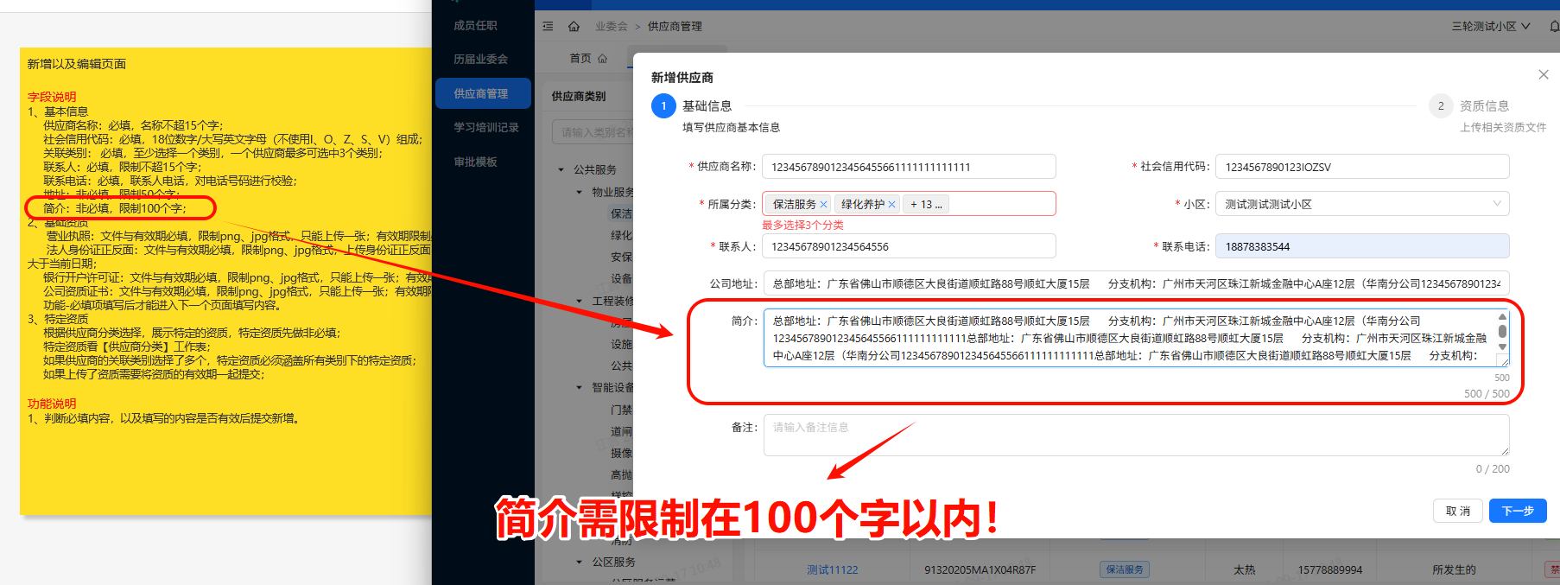Click the 备注 textarea

tap(1137, 435)
